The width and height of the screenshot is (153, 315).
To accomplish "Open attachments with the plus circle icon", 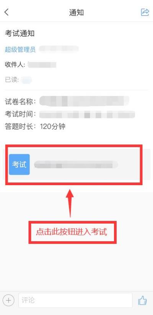I will click(x=8, y=300).
